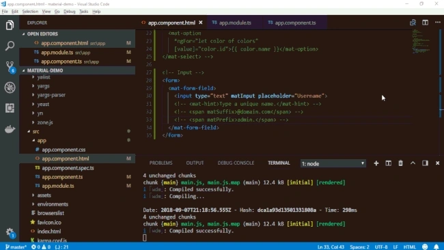
Task: Open the Edit menu
Action: tap(15, 12)
